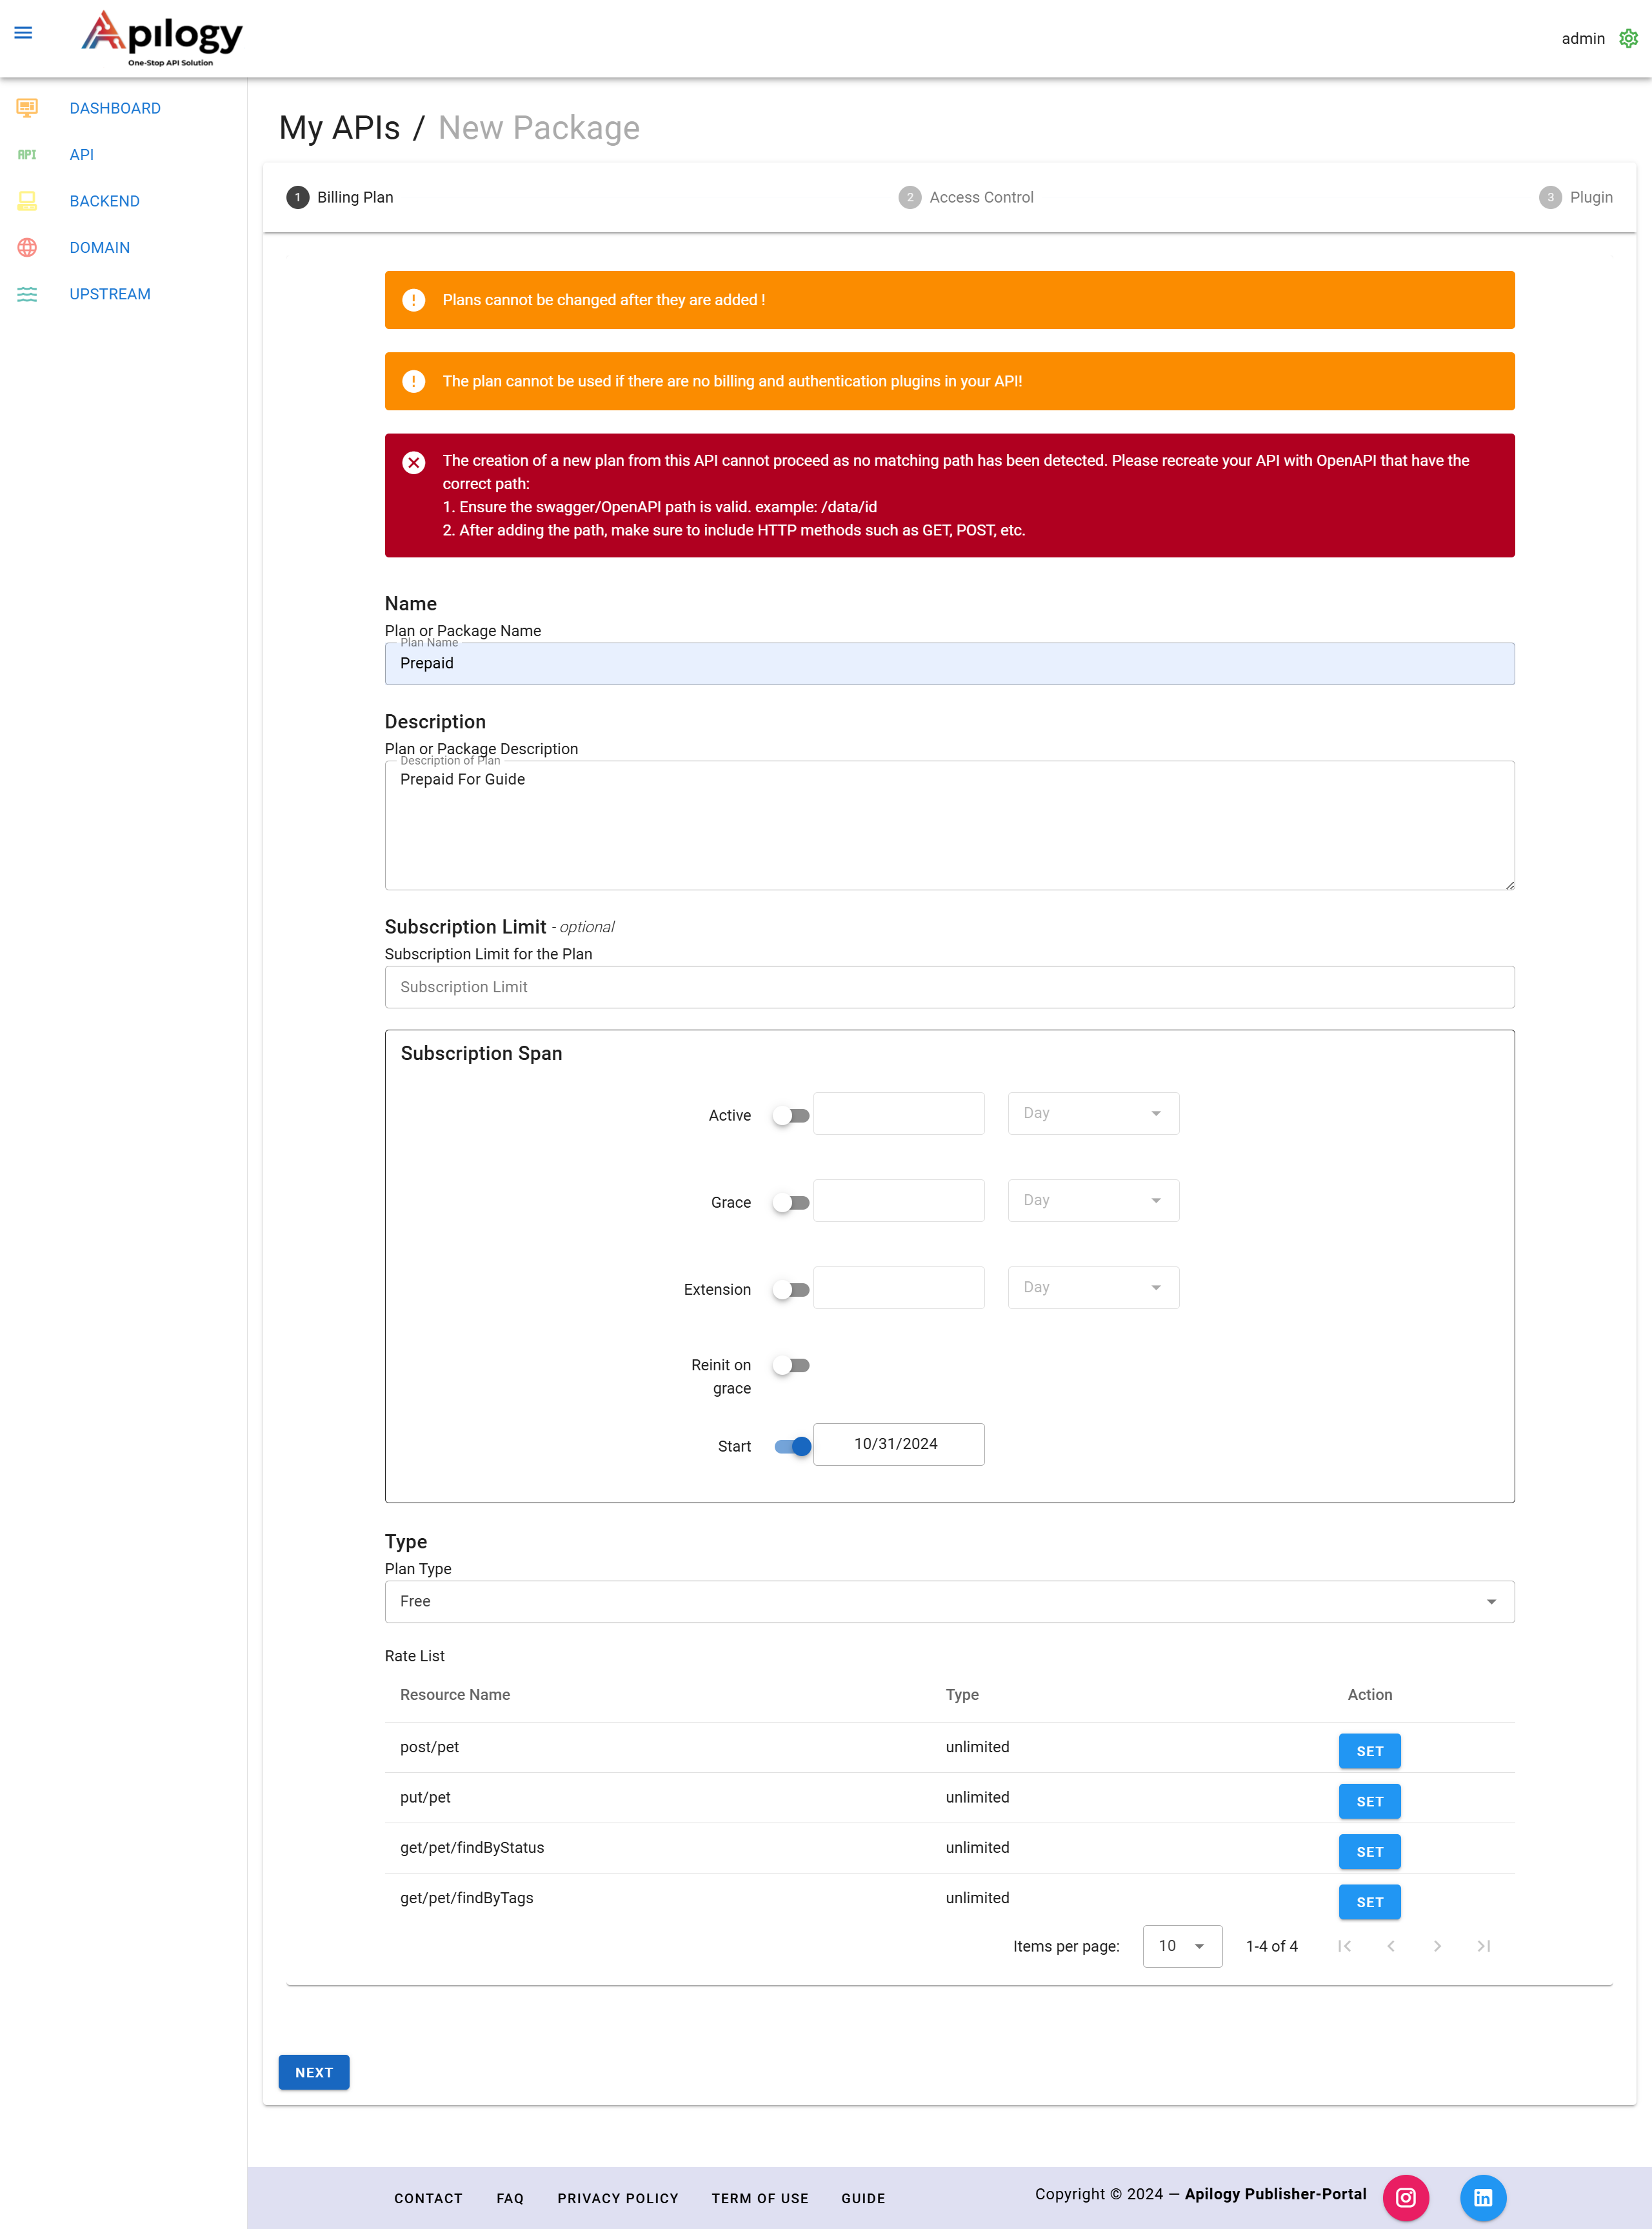
Task: Turn on the Grace toggle
Action: 791,1203
